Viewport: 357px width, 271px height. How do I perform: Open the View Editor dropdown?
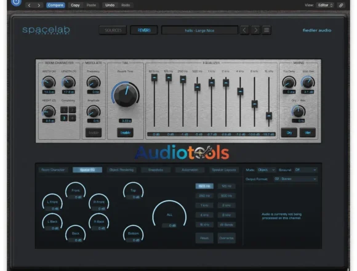click(x=325, y=5)
